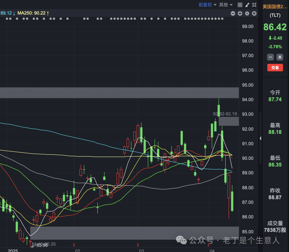The image size is (289, 252).
Task: Collapse the right quote side panel arrow
Action: [260, 138]
